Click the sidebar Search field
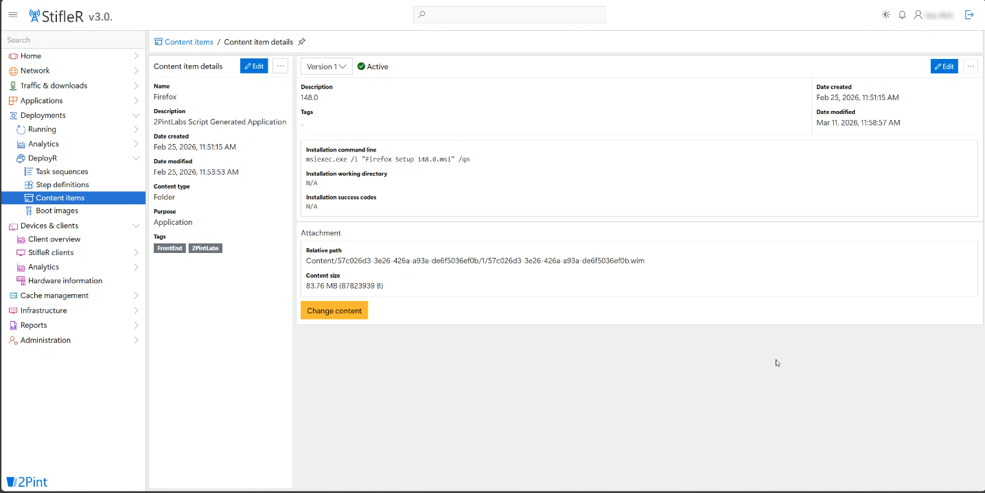Viewport: 985px width, 493px height. (x=73, y=40)
